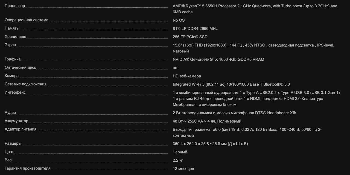
Task: Click the Оптический диск label
Action: (x=20, y=67)
